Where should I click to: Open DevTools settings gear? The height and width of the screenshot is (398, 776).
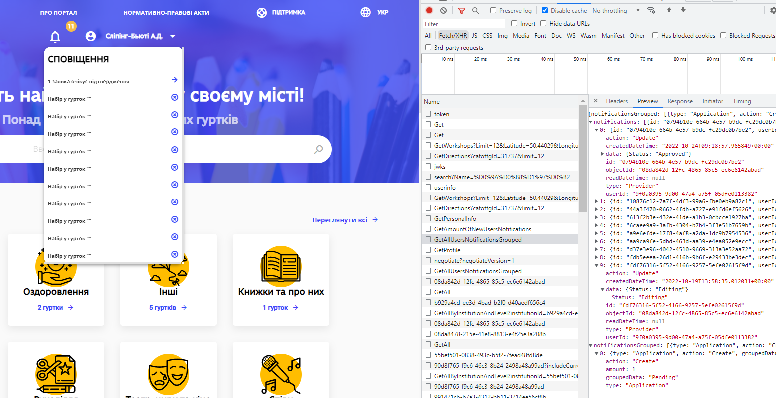click(773, 10)
